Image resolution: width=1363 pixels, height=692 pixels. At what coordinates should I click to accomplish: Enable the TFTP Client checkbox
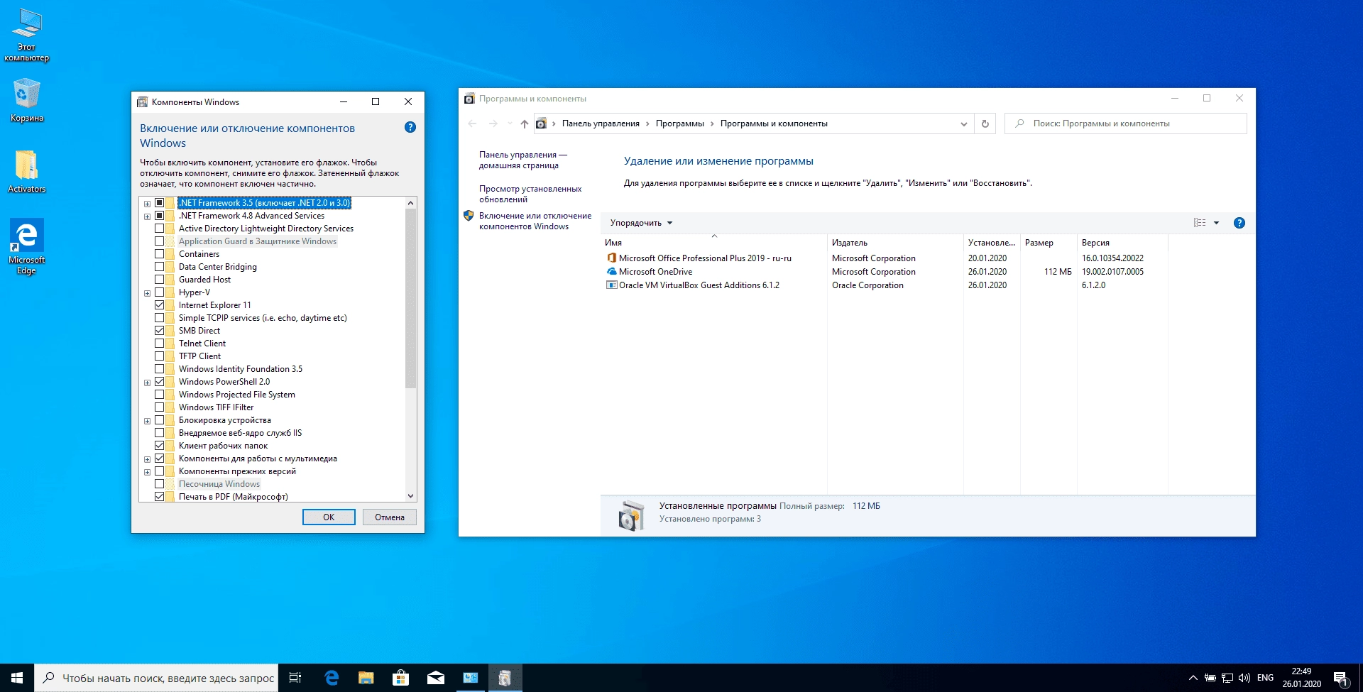coord(160,356)
